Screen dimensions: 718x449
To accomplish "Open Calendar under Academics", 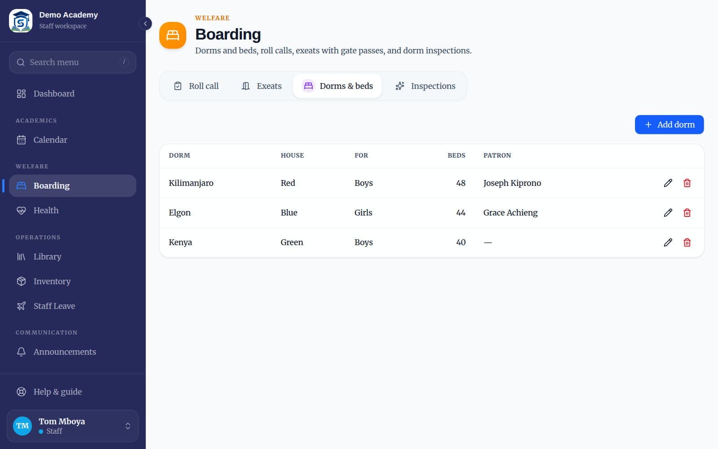I will point(73,140).
